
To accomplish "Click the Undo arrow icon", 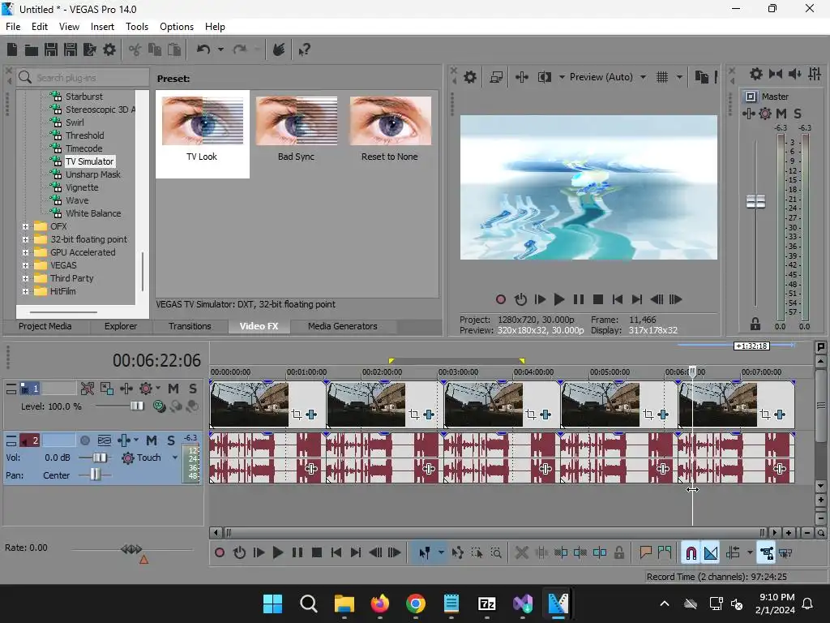I will click(203, 49).
